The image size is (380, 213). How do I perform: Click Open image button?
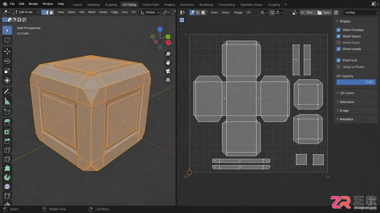324,12
